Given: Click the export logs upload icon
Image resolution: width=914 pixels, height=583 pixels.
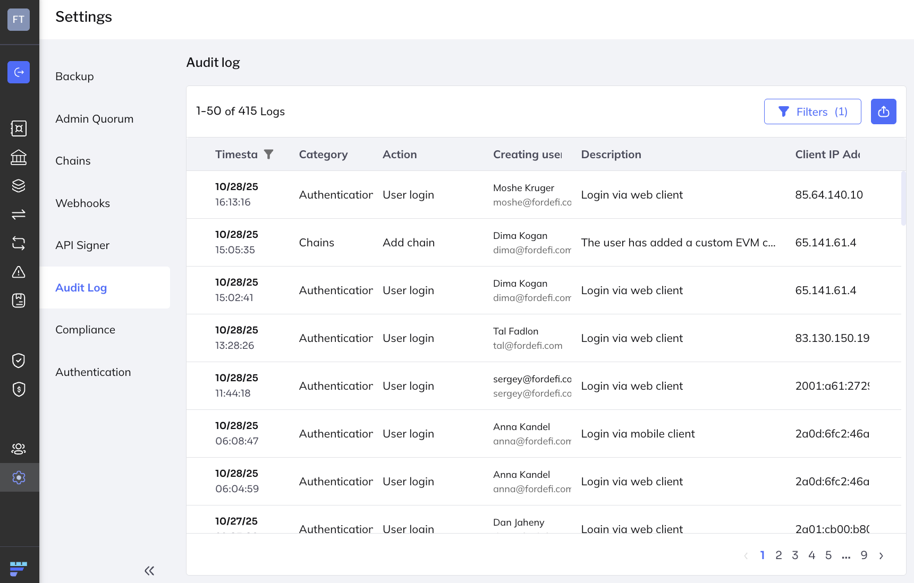Looking at the screenshot, I should (883, 112).
